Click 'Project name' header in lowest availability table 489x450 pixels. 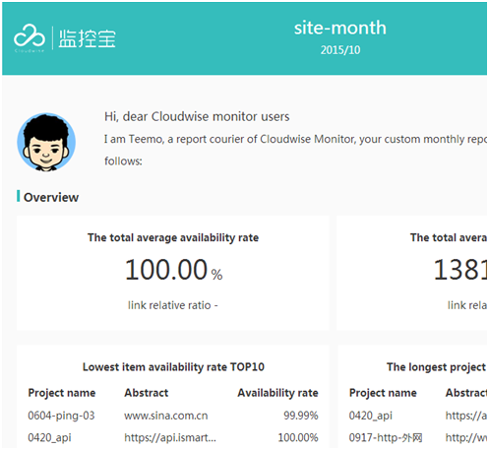point(62,393)
